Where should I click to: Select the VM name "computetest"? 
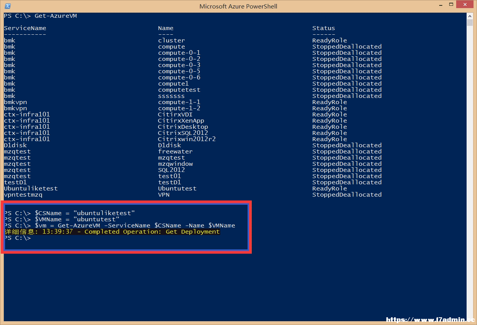[179, 90]
